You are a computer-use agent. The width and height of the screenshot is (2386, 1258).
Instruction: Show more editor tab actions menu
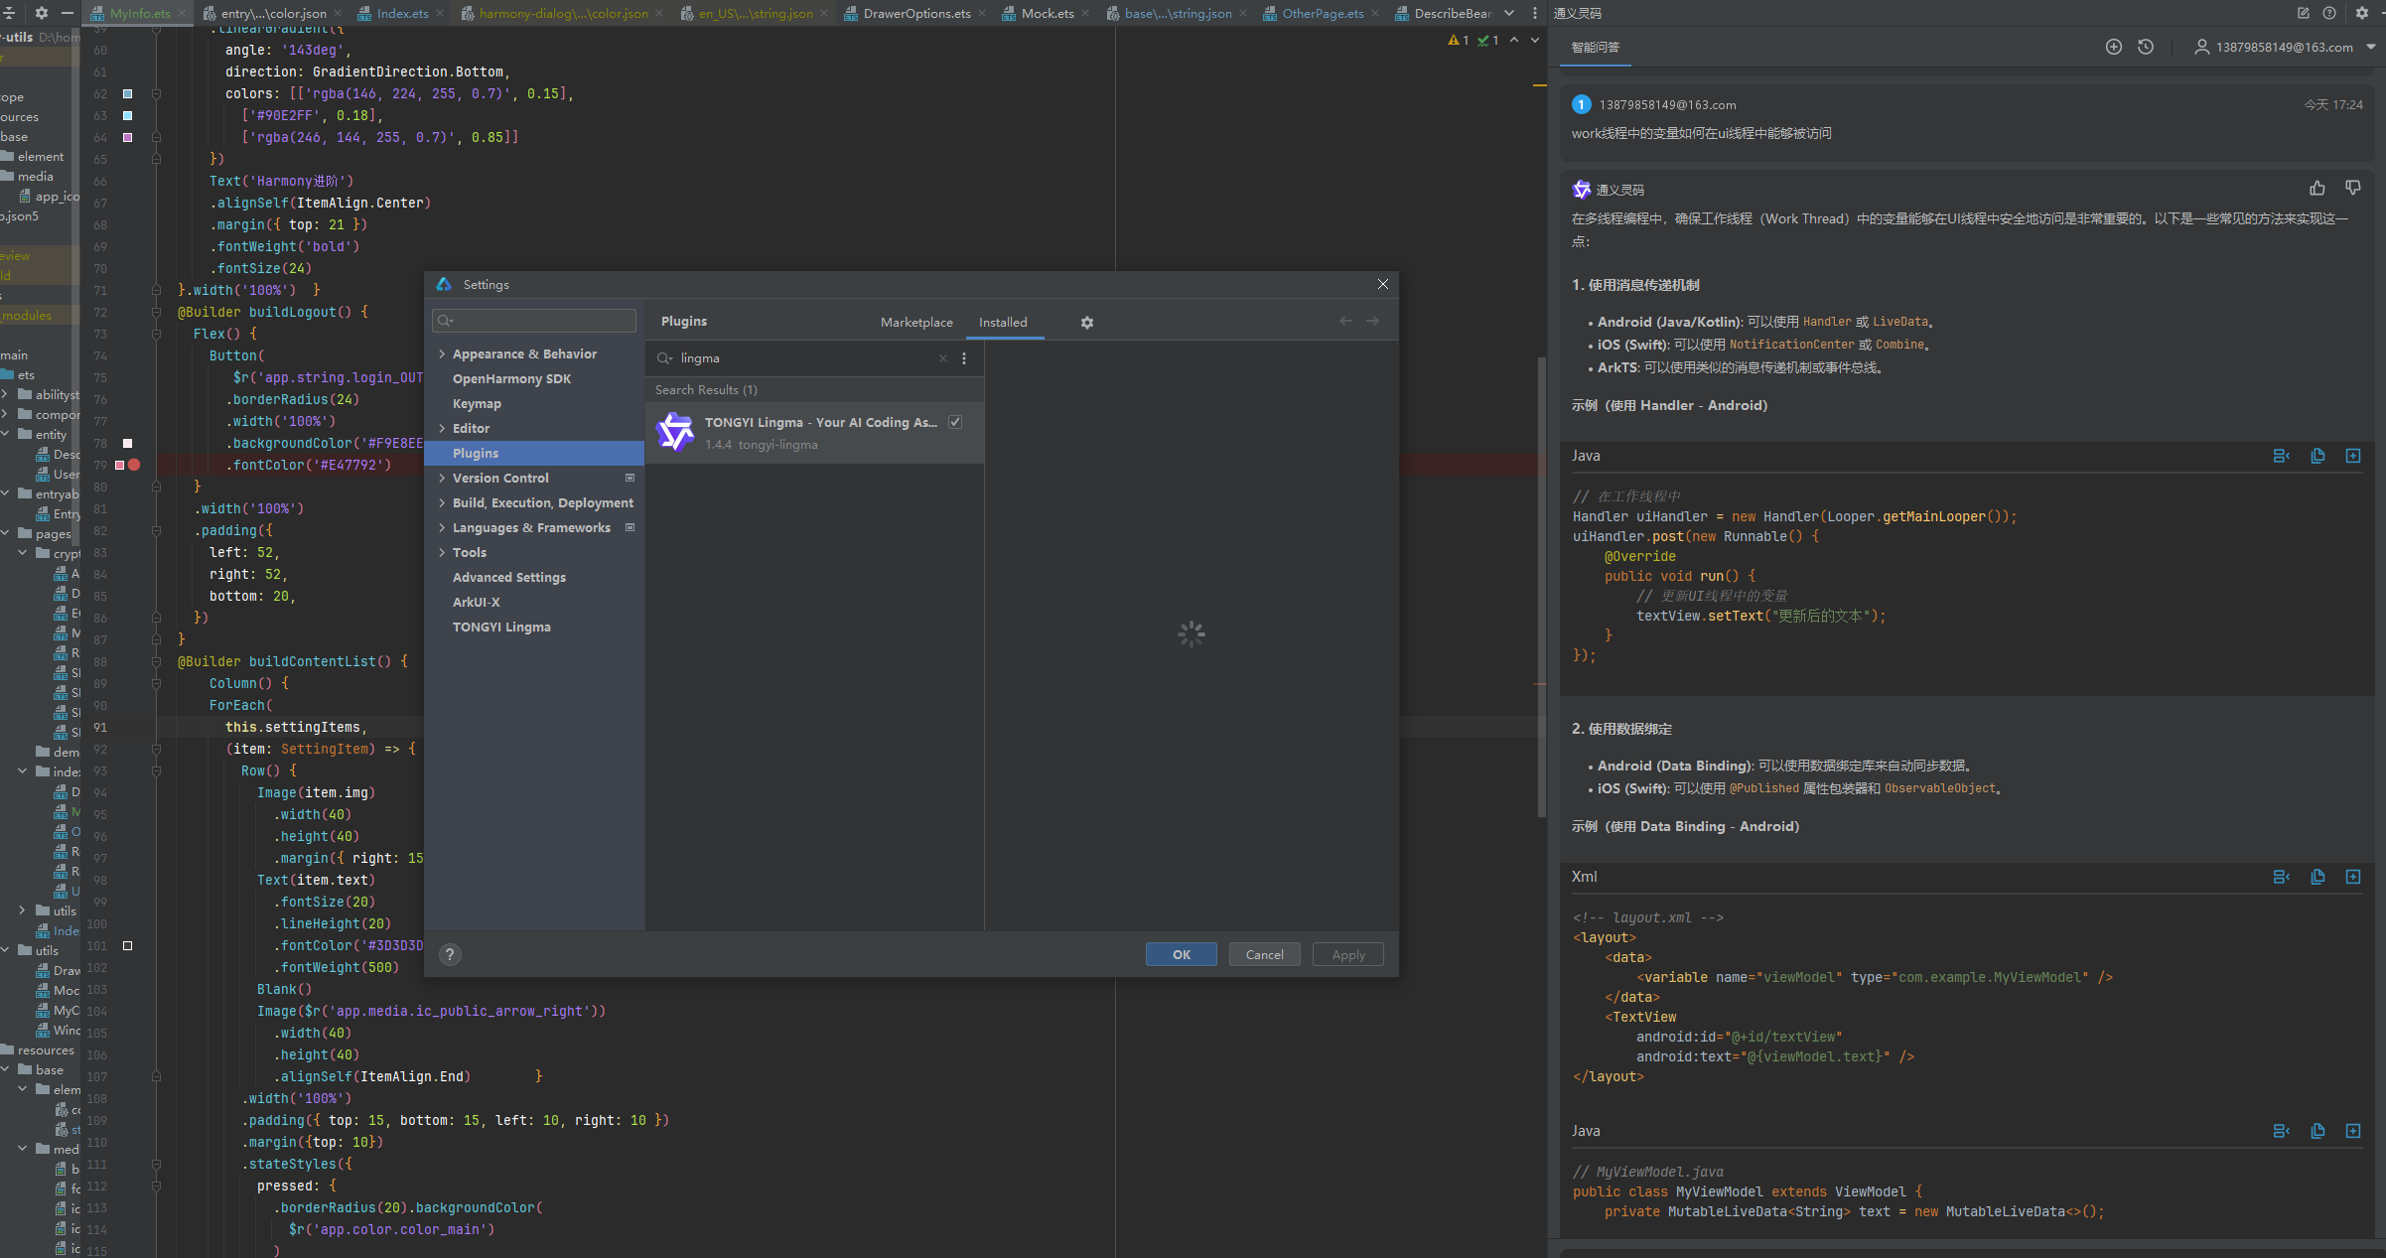pyautogui.click(x=1535, y=13)
